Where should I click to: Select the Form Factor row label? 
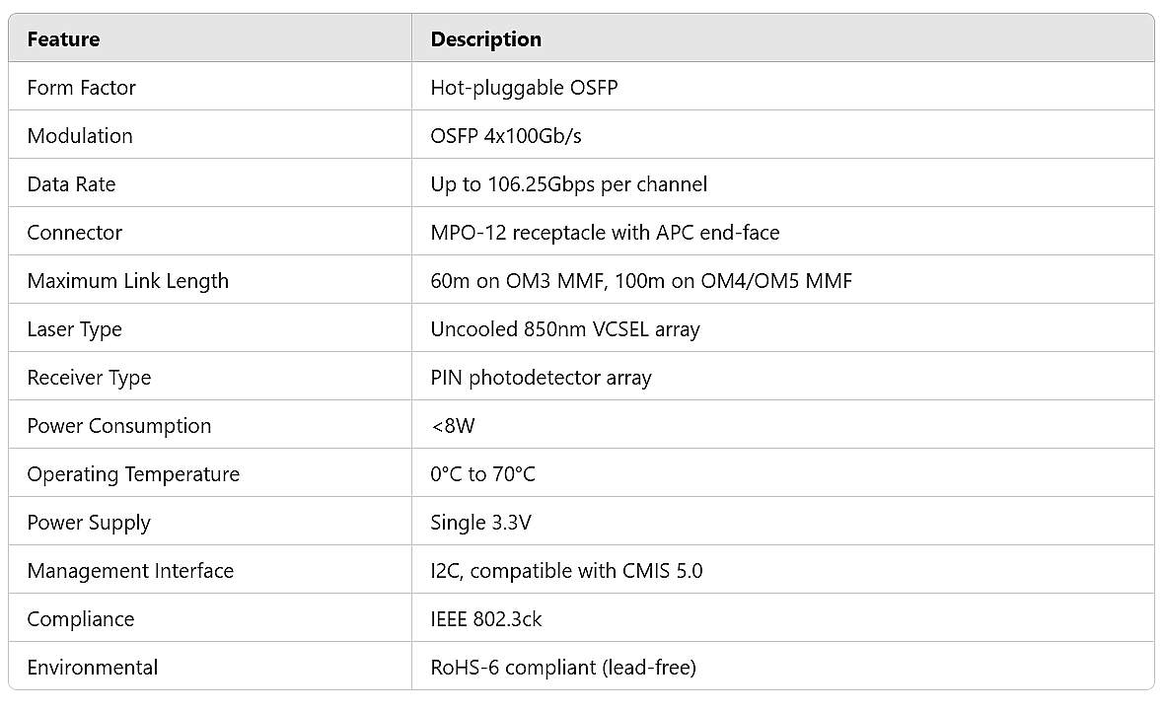click(81, 88)
